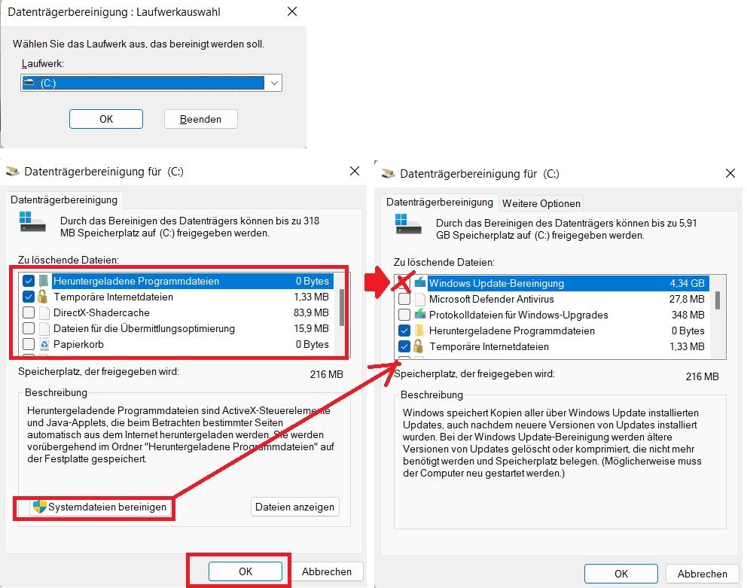Click disk cleanup title icon in left window
The height and width of the screenshot is (588, 747).
coord(12,171)
